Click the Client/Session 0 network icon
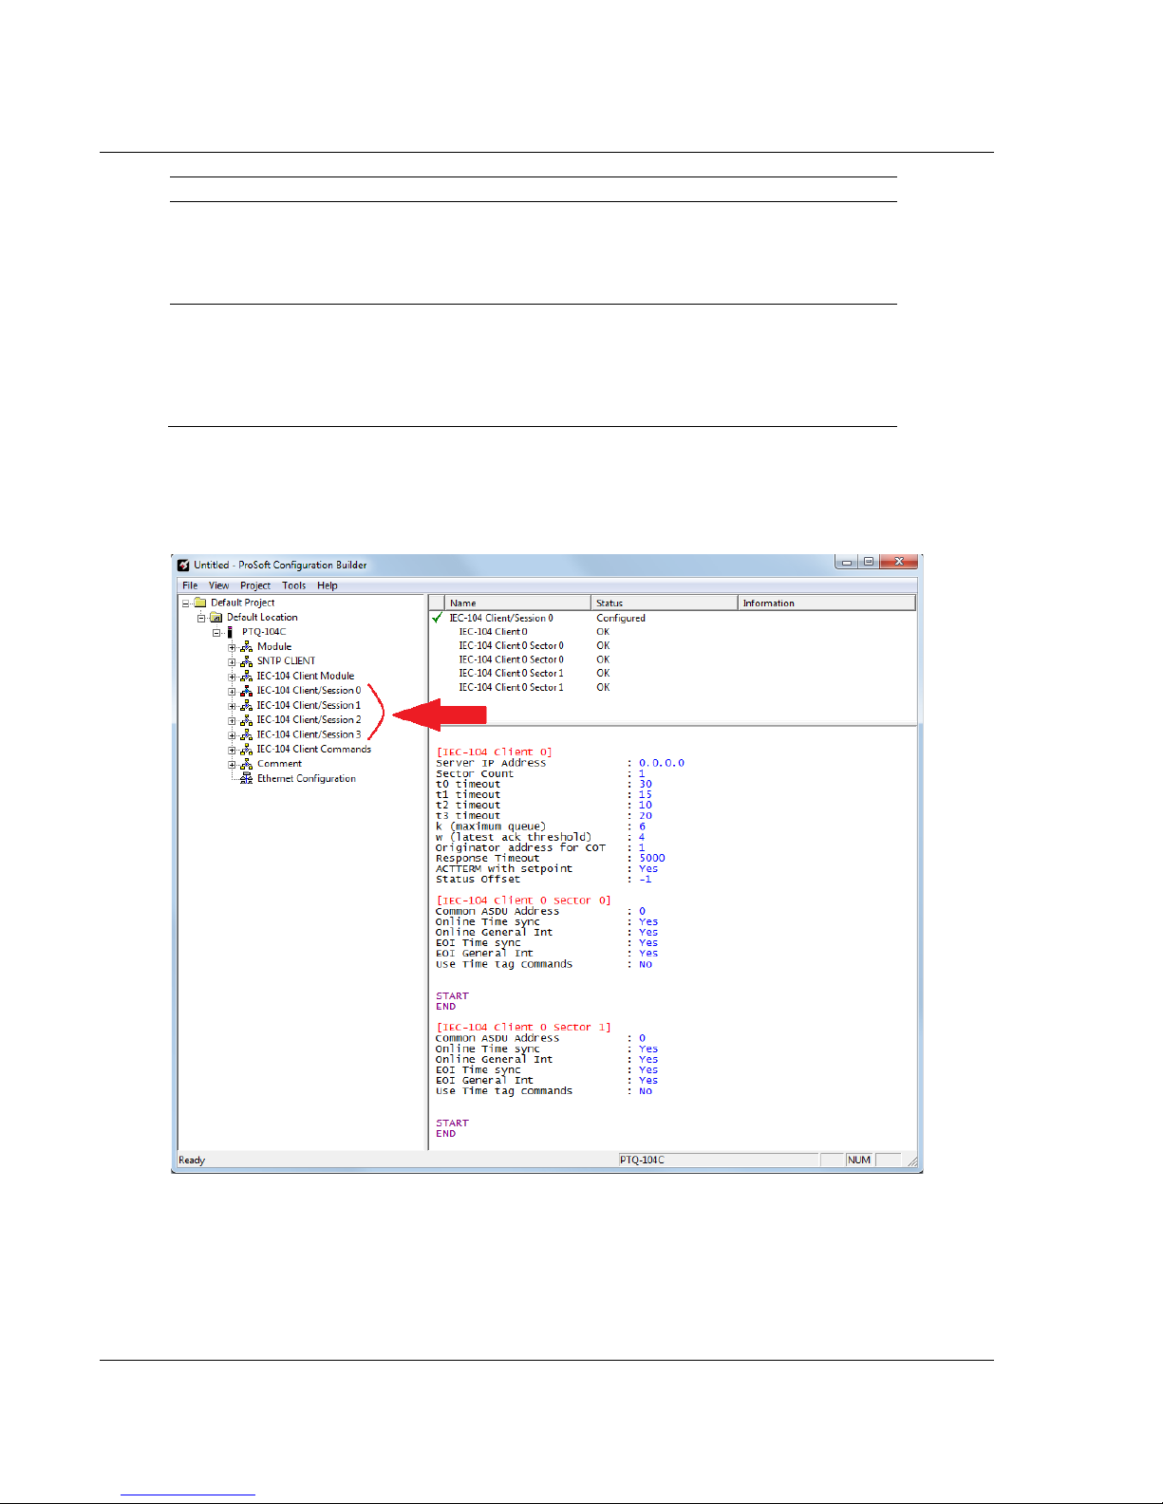The width and height of the screenshot is (1163, 1504). [x=246, y=691]
